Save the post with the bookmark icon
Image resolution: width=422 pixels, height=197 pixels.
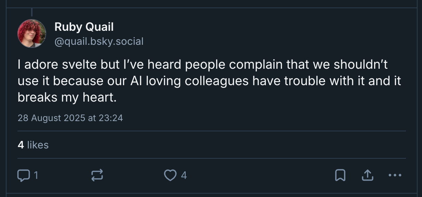point(340,175)
